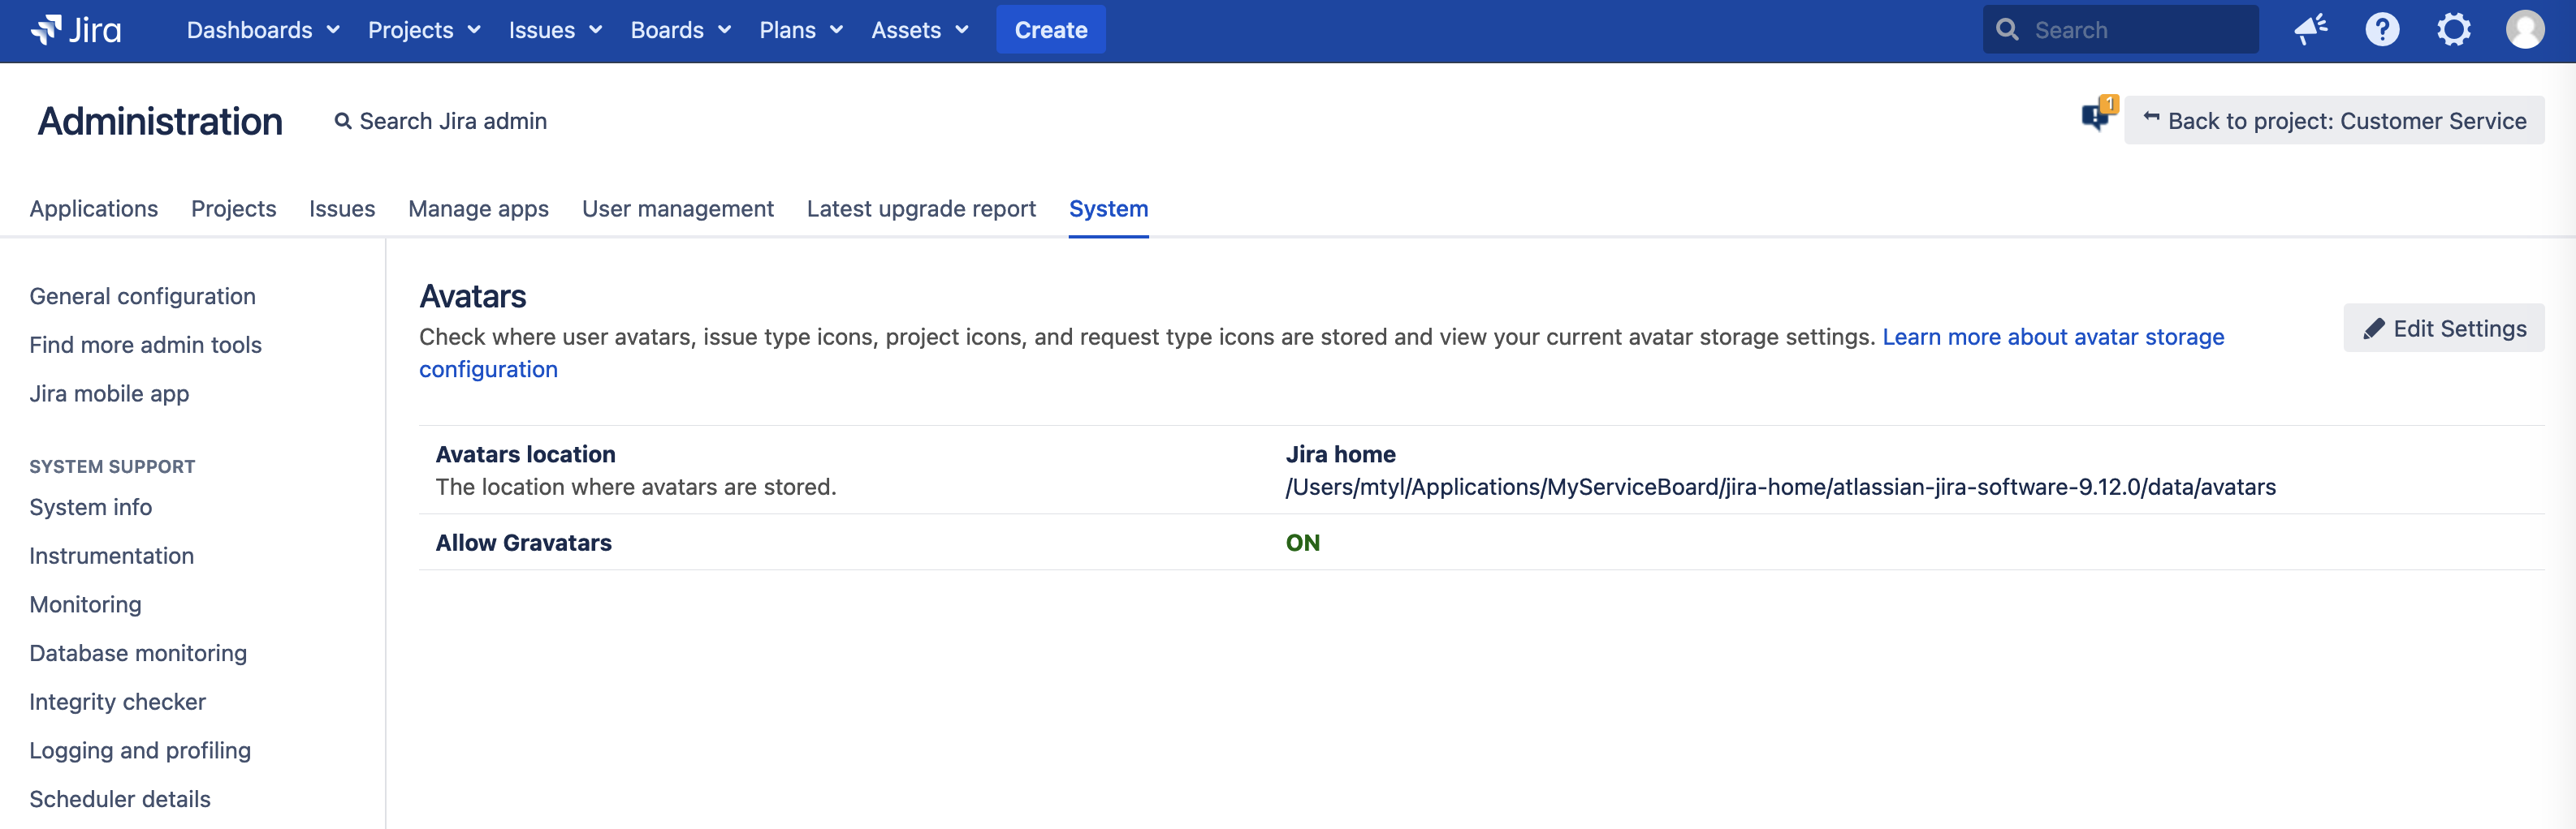Go back to project Customer Service
The width and height of the screenshot is (2576, 829).
coord(2334,121)
